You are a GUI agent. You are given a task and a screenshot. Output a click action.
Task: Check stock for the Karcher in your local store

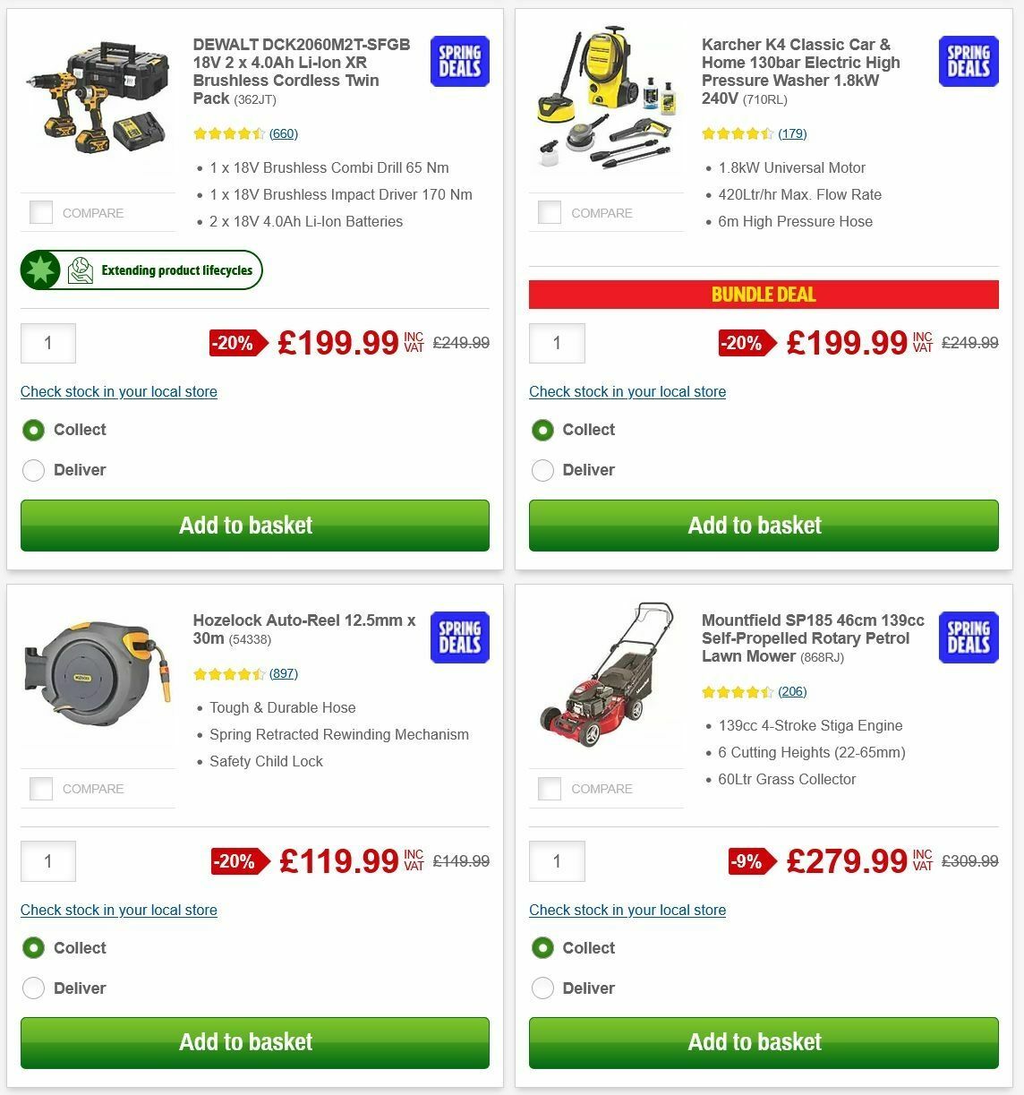pos(627,391)
